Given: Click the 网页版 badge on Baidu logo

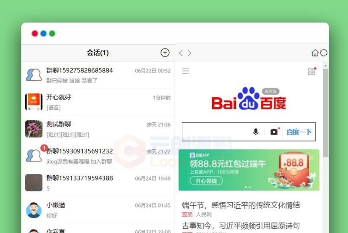Looking at the screenshot, I should 271,92.
